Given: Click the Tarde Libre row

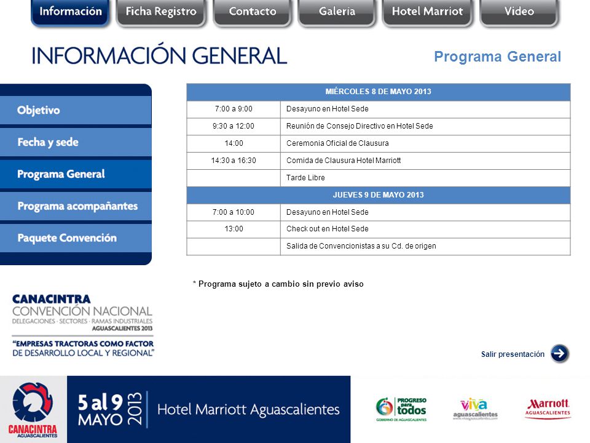Looking at the screenshot, I should click(x=379, y=178).
